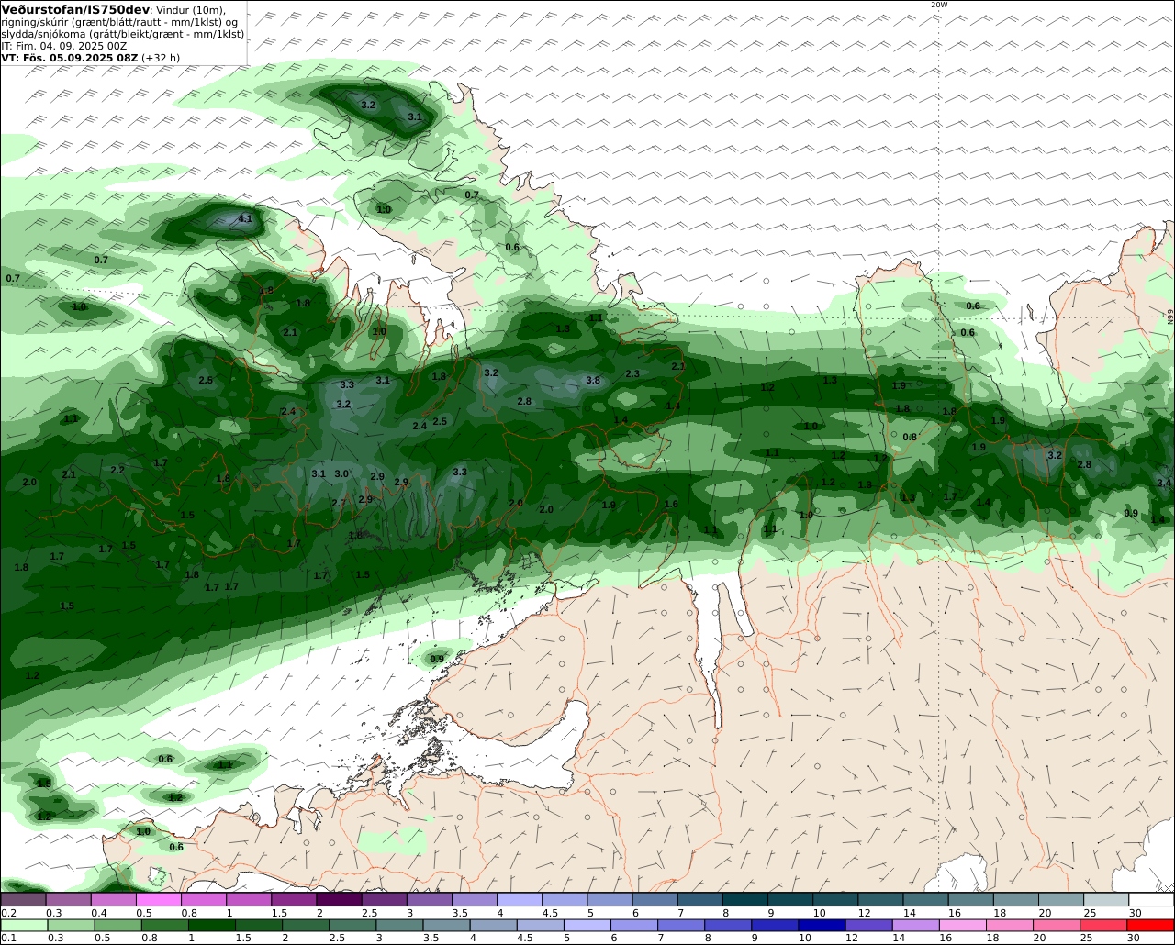Click the Veðurstofan/IS750dev title text

pos(75,9)
